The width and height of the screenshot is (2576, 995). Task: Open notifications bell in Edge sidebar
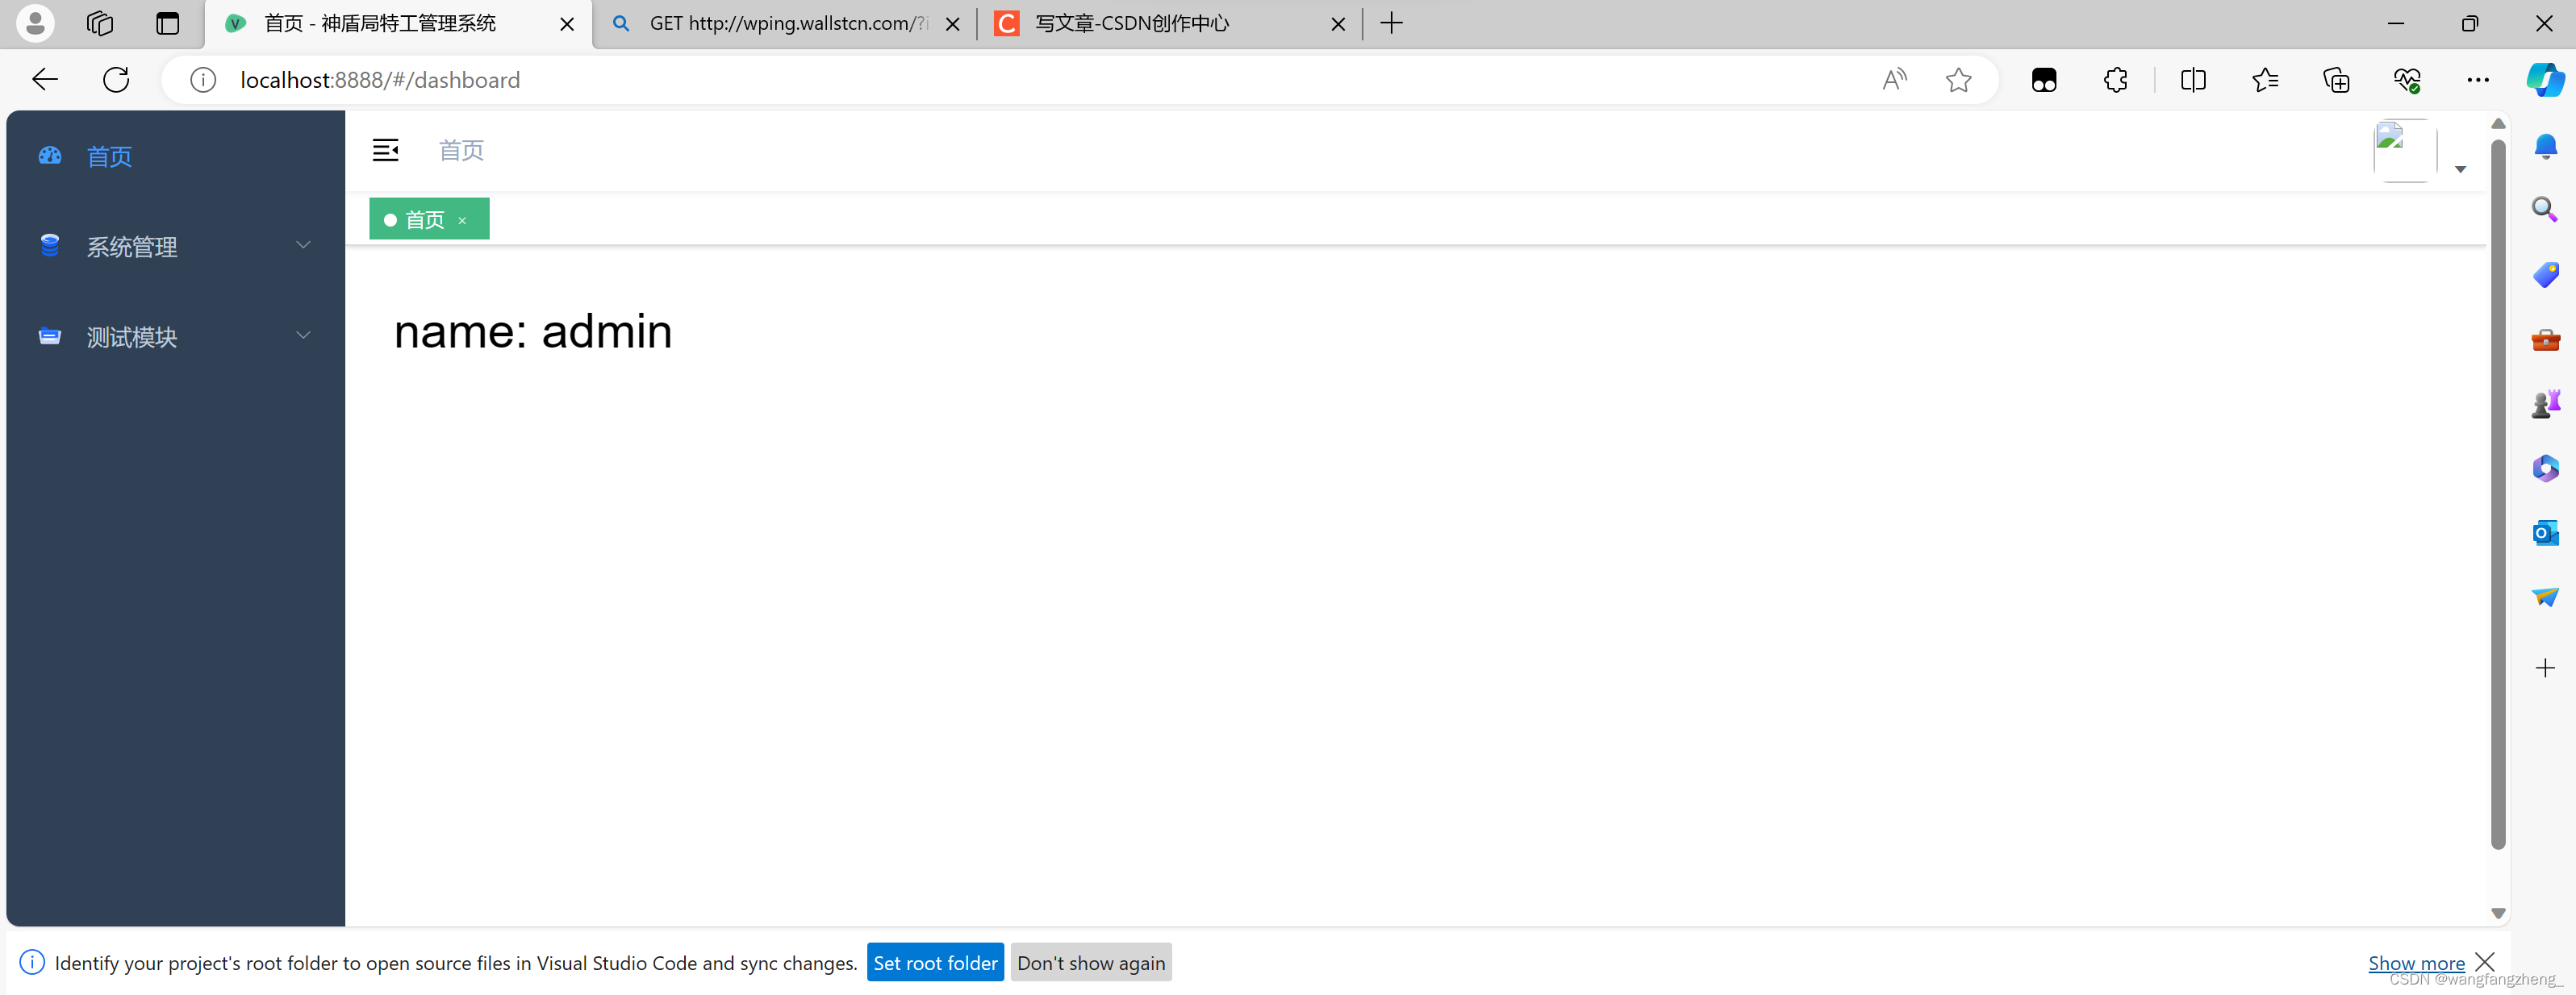tap(2546, 147)
